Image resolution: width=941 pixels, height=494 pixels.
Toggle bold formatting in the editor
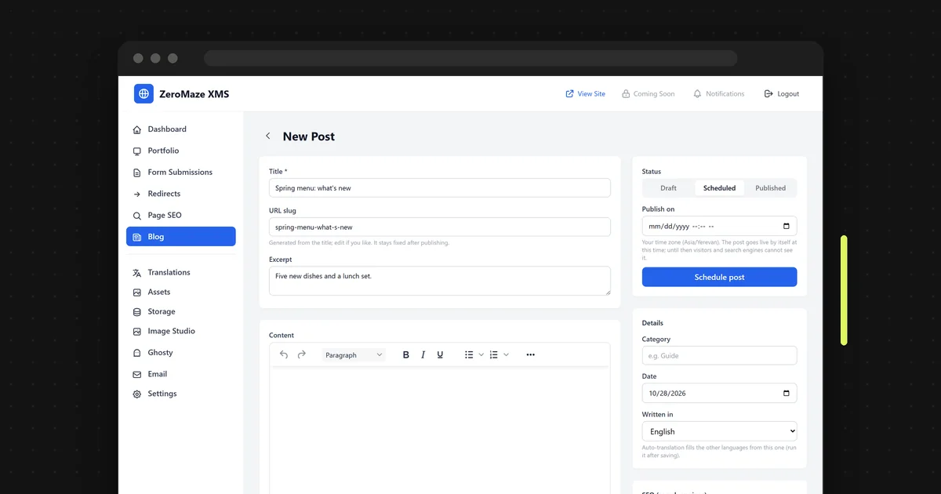(x=406, y=355)
